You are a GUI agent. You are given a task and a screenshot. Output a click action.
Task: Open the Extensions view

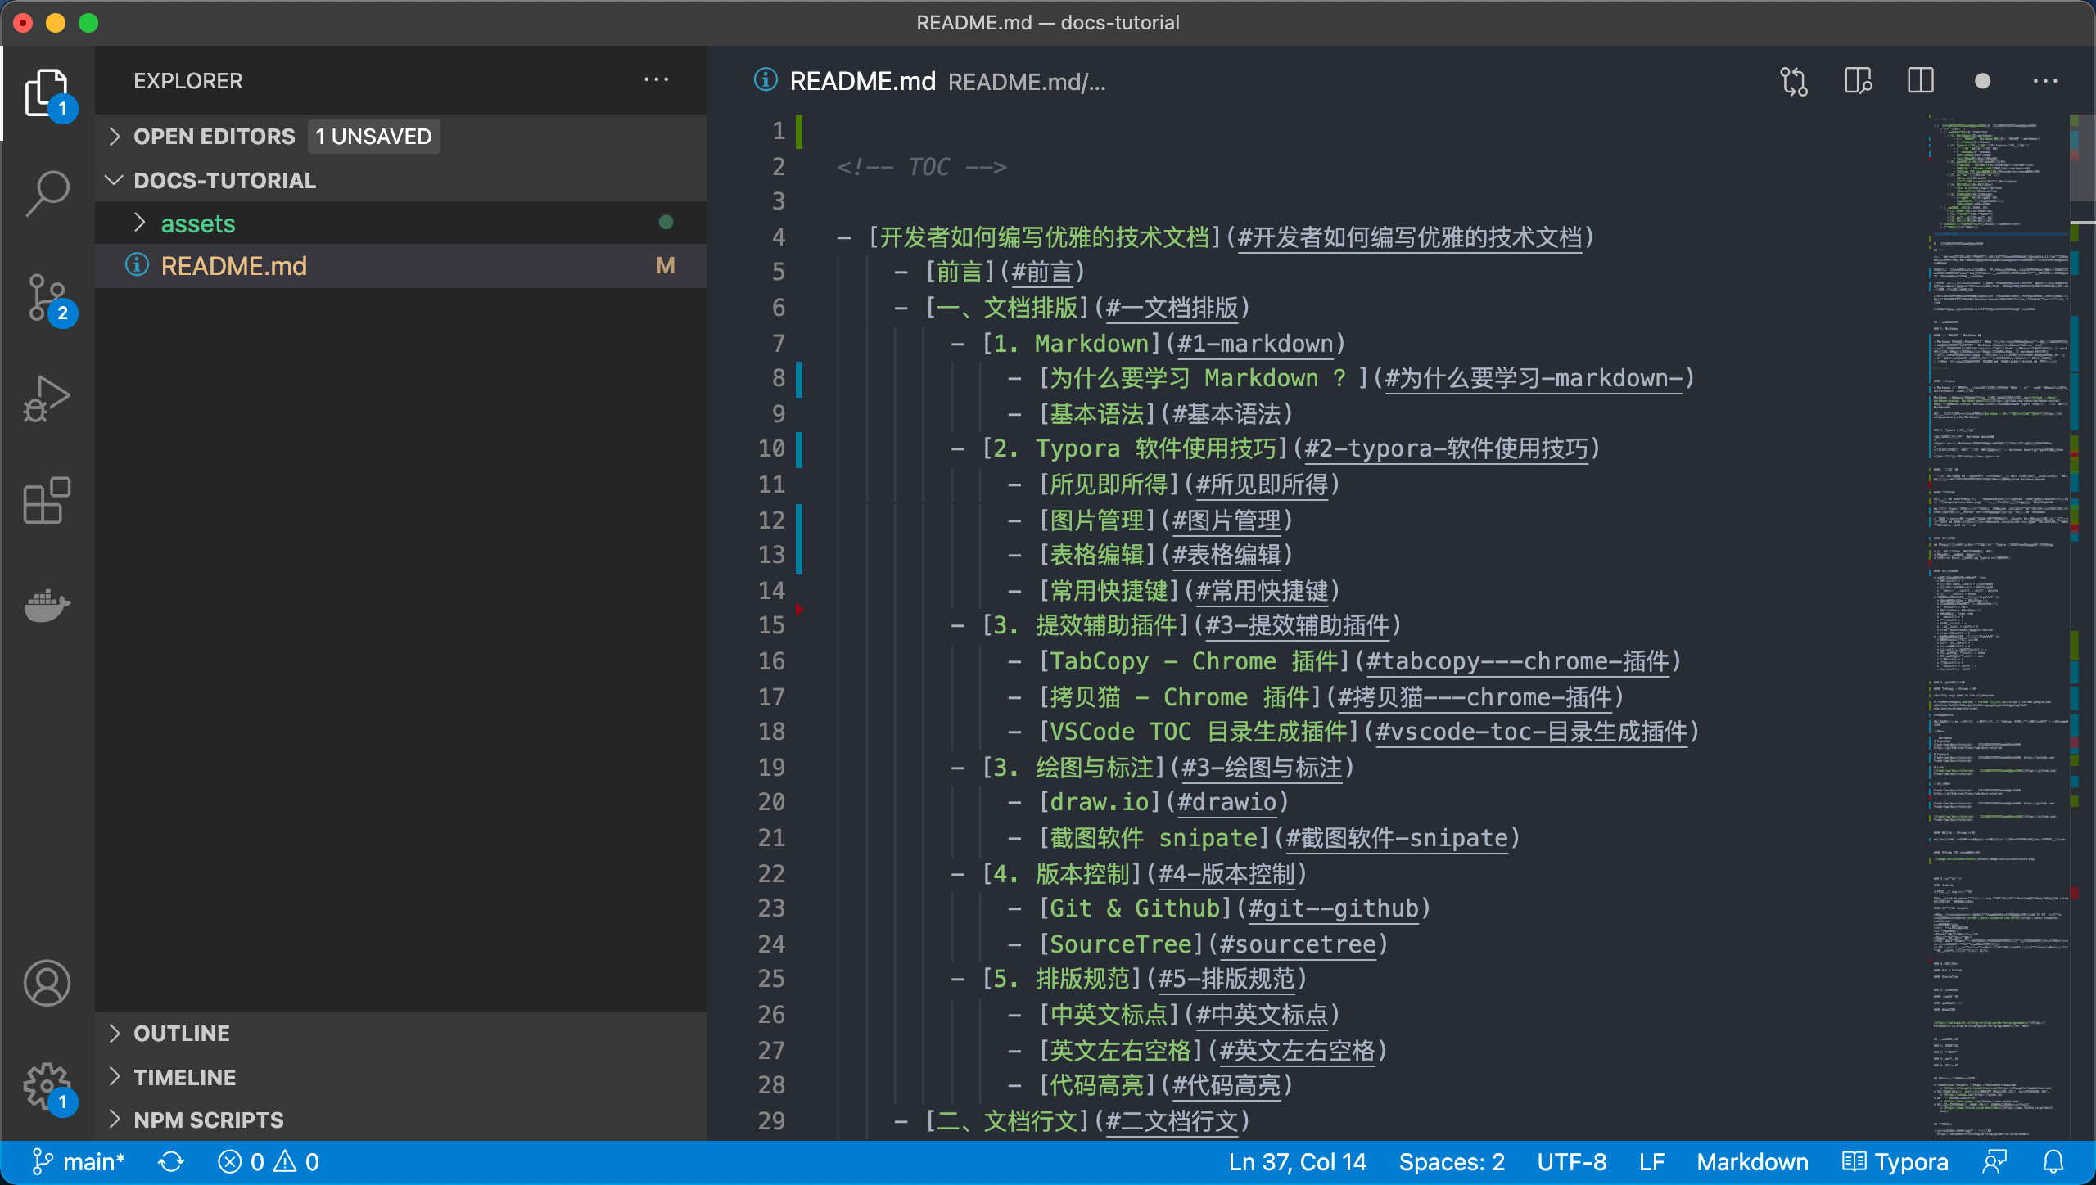click(47, 500)
